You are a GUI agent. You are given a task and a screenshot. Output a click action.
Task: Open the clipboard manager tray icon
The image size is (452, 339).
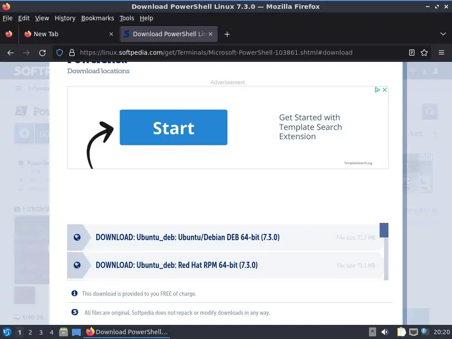click(x=401, y=332)
